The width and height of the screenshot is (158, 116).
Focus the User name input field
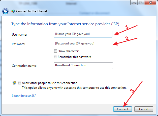point(83,34)
